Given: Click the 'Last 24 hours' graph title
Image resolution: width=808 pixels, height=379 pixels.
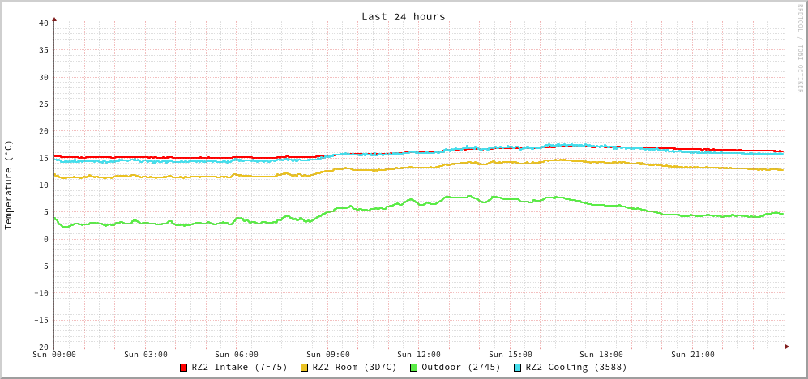Looking at the screenshot, I should click(x=403, y=16).
